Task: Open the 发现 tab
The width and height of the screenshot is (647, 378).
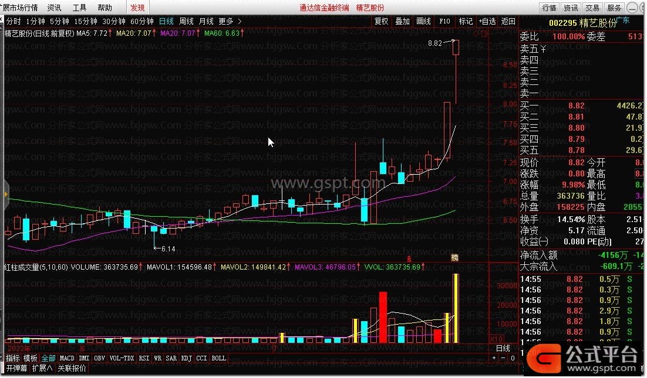Action: click(137, 8)
